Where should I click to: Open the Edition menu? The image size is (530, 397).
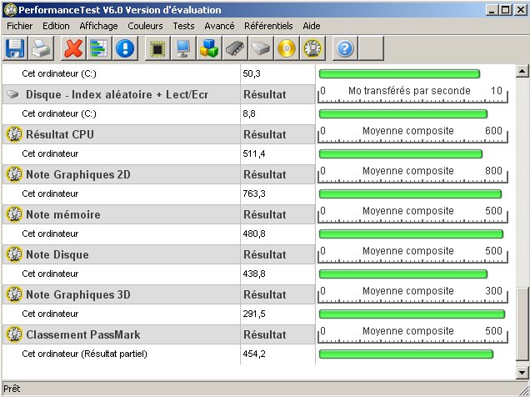pos(56,26)
